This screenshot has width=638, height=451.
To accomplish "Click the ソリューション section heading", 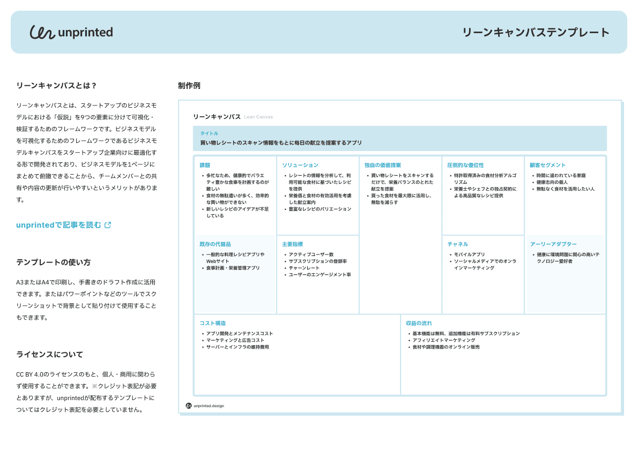I will (300, 165).
